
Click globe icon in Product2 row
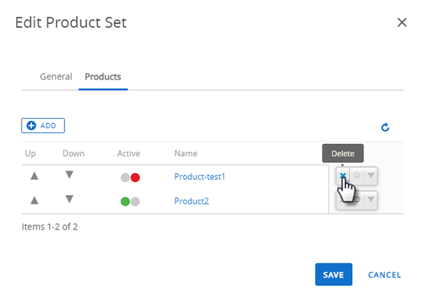[357, 200]
